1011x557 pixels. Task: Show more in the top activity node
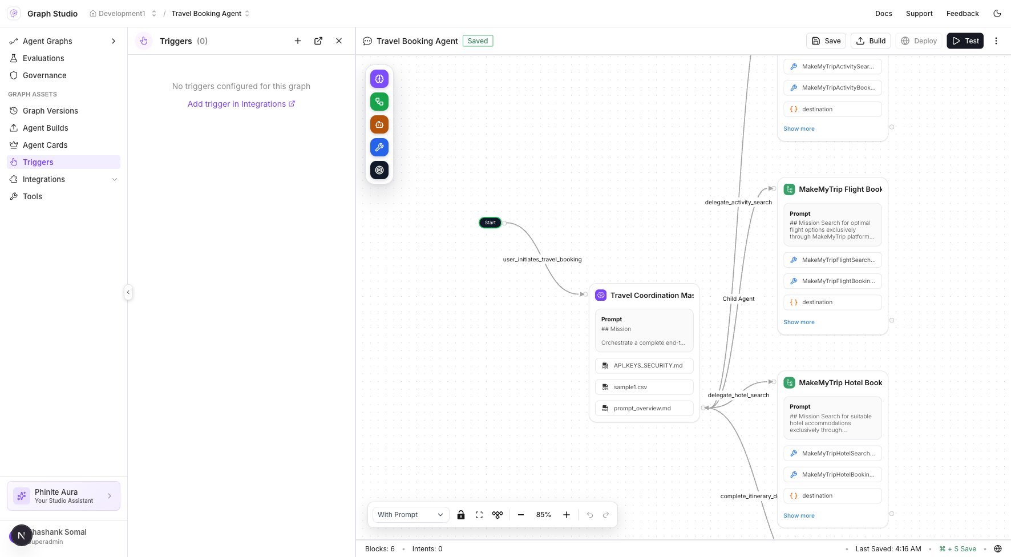pyautogui.click(x=799, y=129)
